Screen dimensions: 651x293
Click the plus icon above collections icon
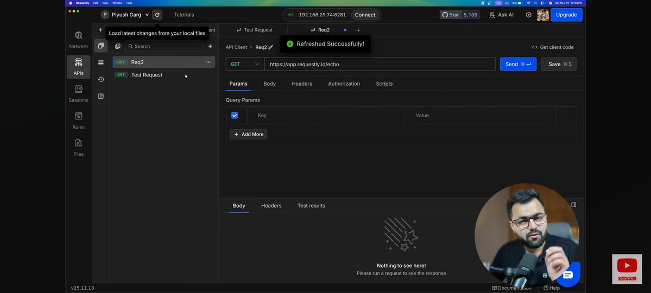100,30
